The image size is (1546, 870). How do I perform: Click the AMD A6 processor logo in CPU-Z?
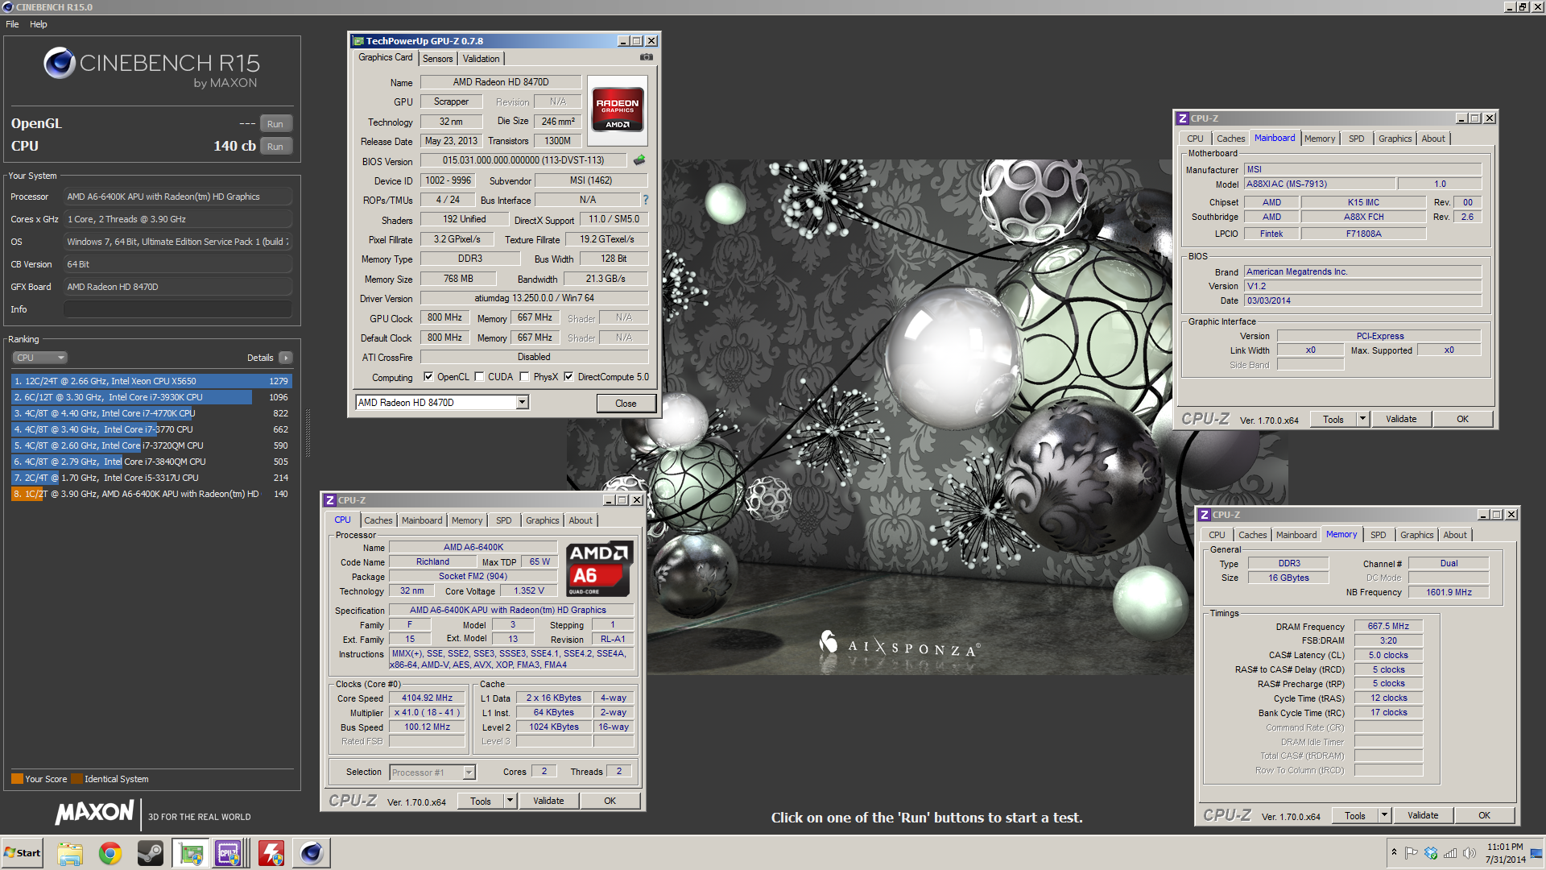599,568
